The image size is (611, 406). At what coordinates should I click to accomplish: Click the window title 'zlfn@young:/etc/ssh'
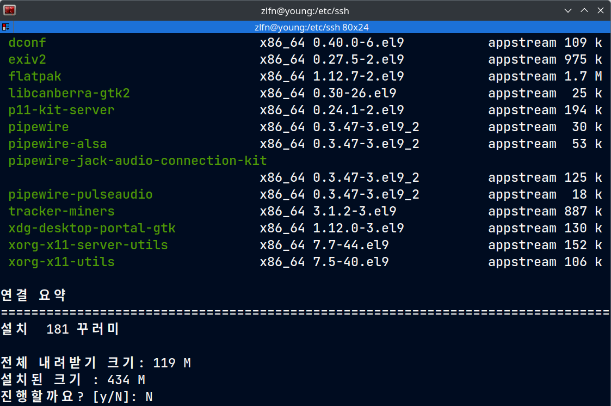pos(305,10)
